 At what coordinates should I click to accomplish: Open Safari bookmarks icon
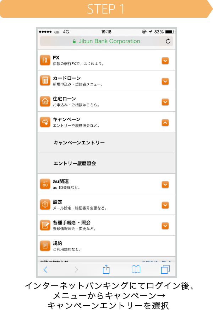[x=136, y=269]
